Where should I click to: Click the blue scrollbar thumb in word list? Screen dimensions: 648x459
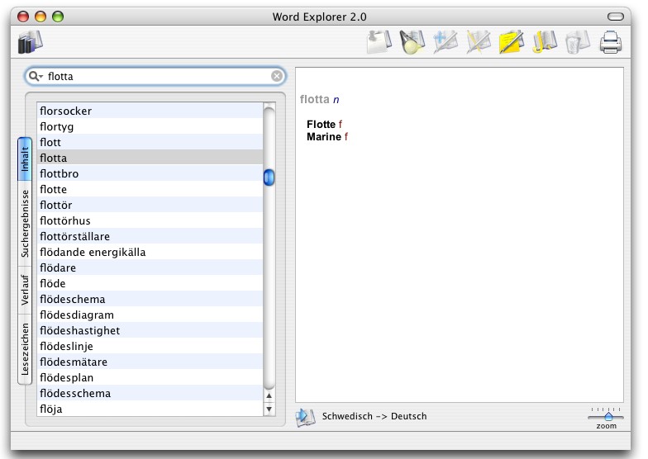269,177
